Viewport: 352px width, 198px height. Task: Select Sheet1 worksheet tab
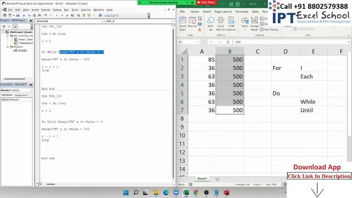pos(202,179)
